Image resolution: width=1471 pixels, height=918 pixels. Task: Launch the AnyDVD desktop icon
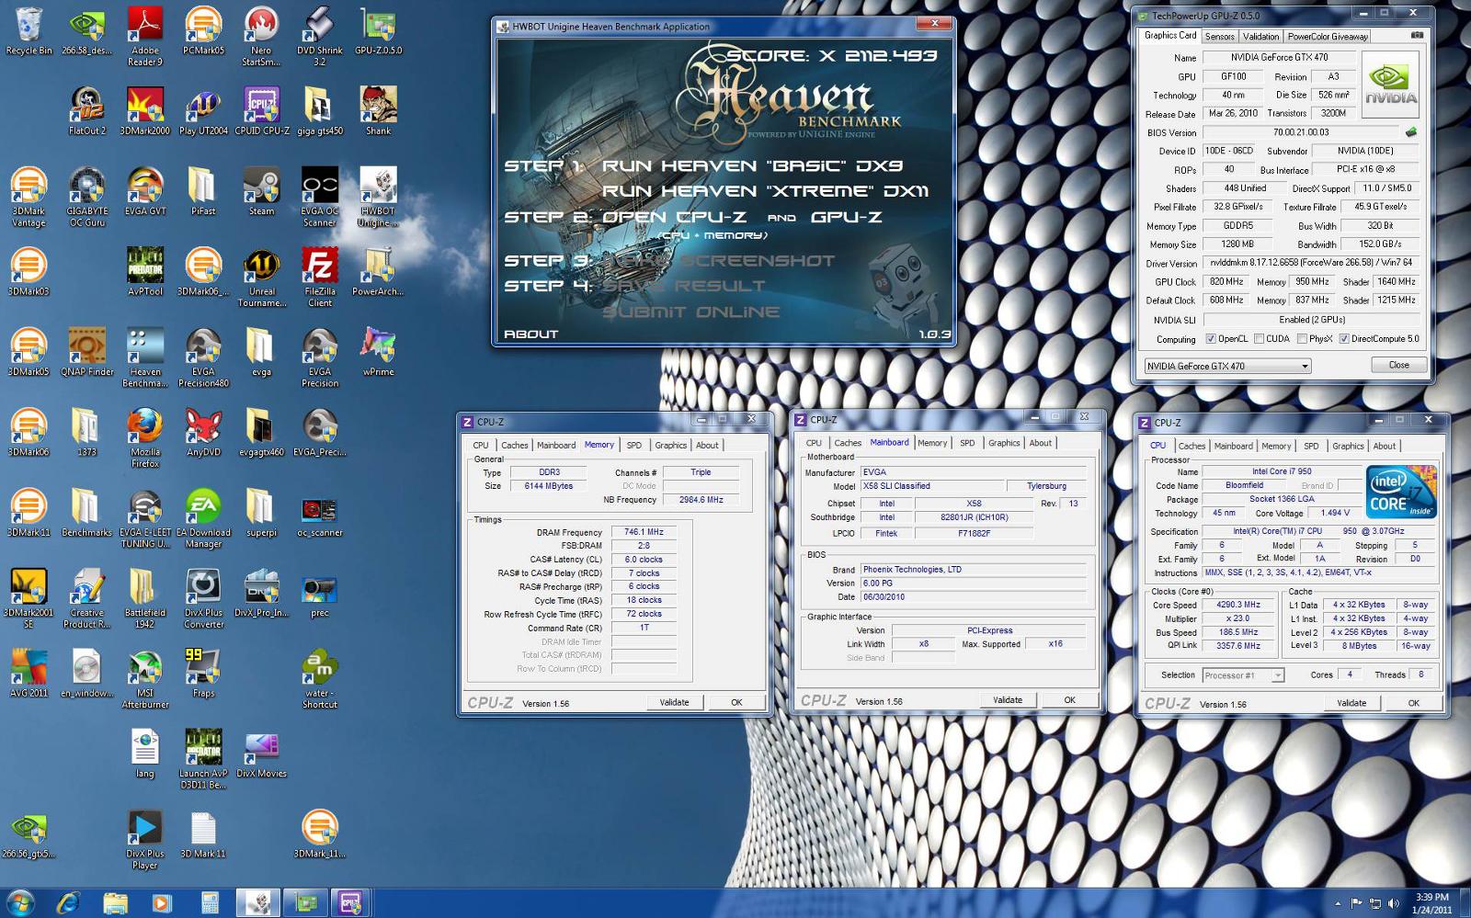point(203,433)
